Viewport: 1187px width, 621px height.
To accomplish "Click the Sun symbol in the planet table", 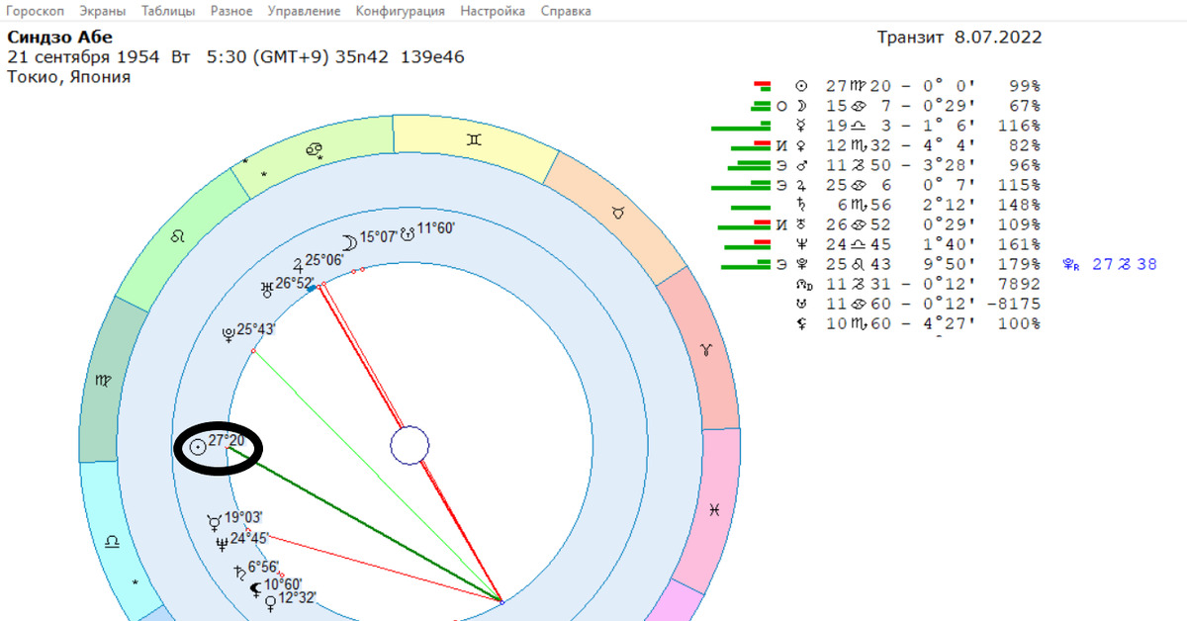I will pos(800,86).
